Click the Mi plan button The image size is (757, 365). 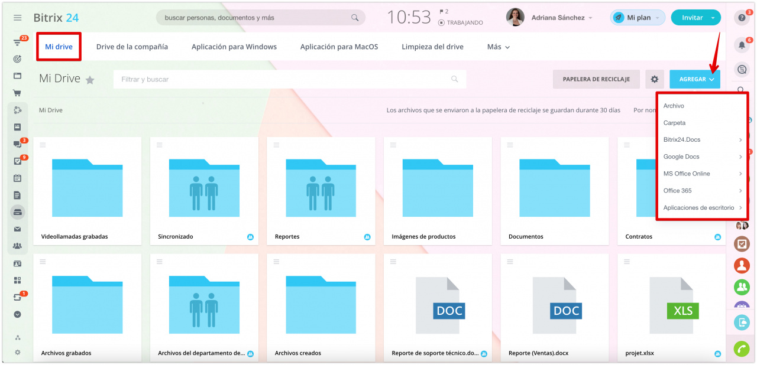click(638, 18)
